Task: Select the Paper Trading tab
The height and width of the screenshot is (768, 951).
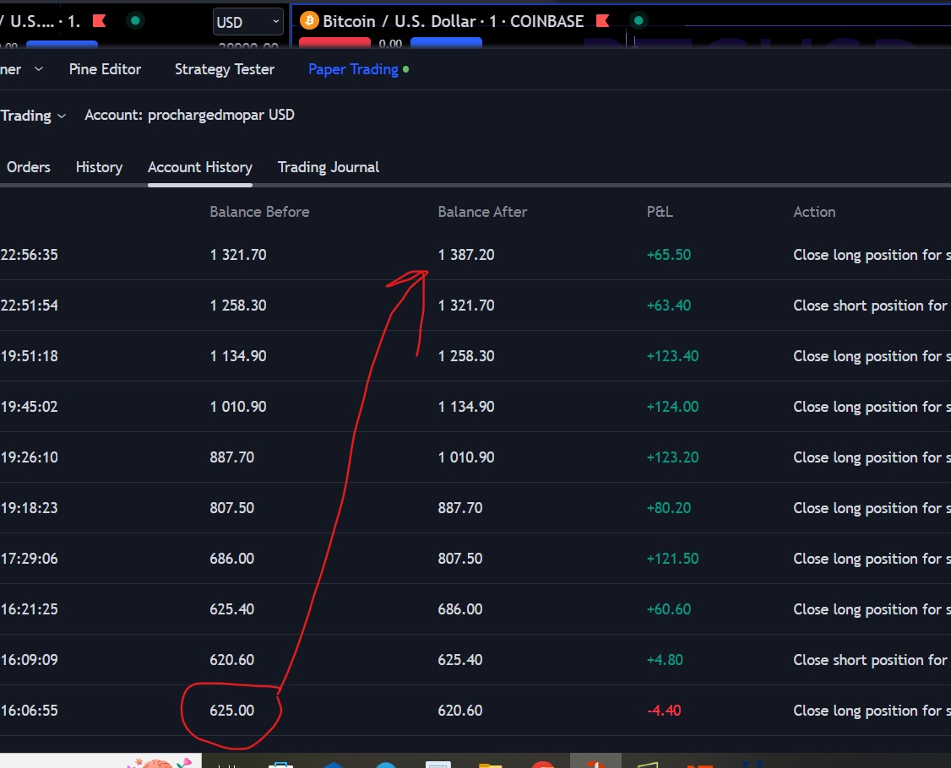Action: tap(353, 69)
